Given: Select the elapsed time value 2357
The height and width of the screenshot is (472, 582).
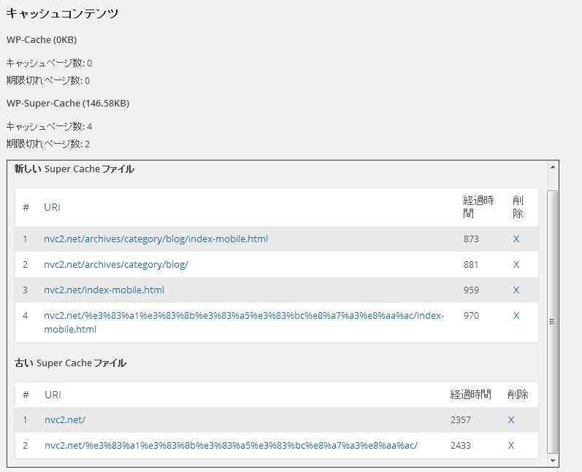Looking at the screenshot, I should tap(461, 419).
